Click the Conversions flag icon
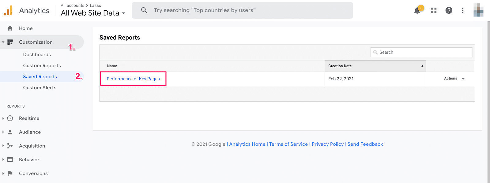This screenshot has width=490, height=183. (x=10, y=173)
